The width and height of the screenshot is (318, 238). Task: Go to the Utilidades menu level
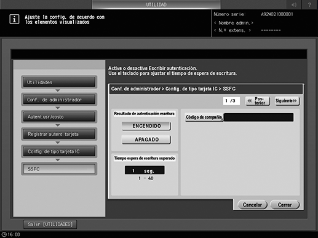click(59, 82)
